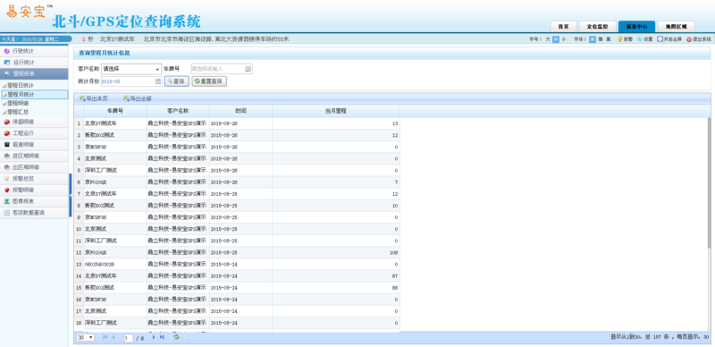The height and width of the screenshot is (347, 715).
Task: Click 开启全屏 to enter fullscreen
Action: 669,39
